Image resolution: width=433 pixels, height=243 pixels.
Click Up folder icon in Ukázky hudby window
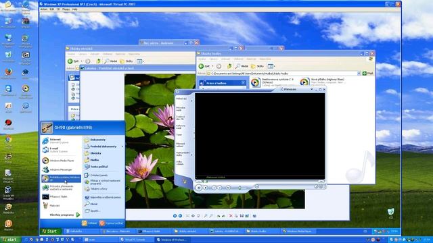point(229,66)
